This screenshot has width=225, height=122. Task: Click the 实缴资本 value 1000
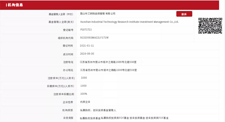click(x=83, y=86)
